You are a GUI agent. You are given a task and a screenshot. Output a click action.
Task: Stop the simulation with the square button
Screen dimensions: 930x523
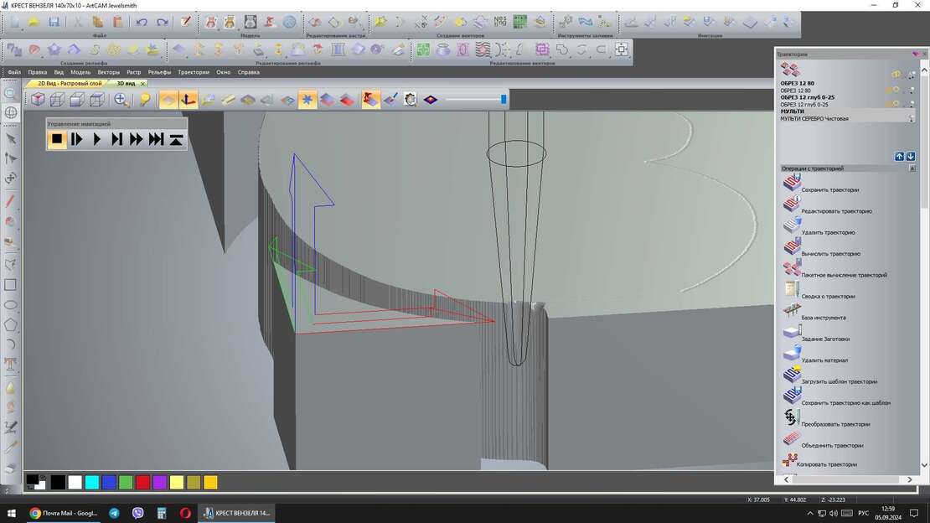tap(57, 139)
